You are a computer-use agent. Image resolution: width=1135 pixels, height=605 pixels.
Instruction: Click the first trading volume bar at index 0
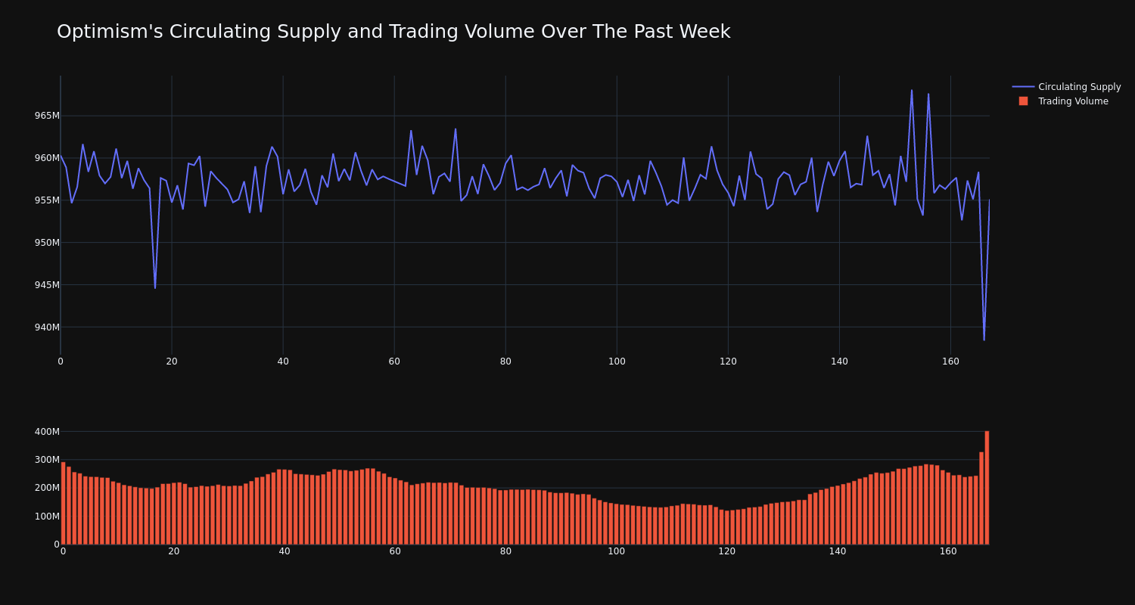(x=63, y=503)
